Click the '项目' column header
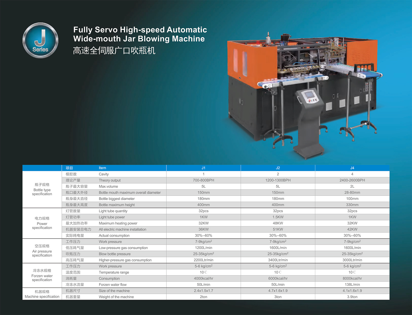The image size is (412, 315). pos(69,168)
